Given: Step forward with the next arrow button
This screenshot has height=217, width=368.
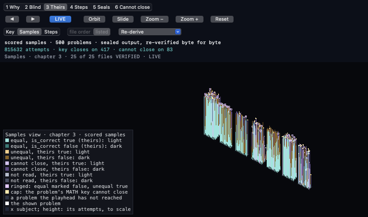Looking at the screenshot, I should tap(33, 19).
